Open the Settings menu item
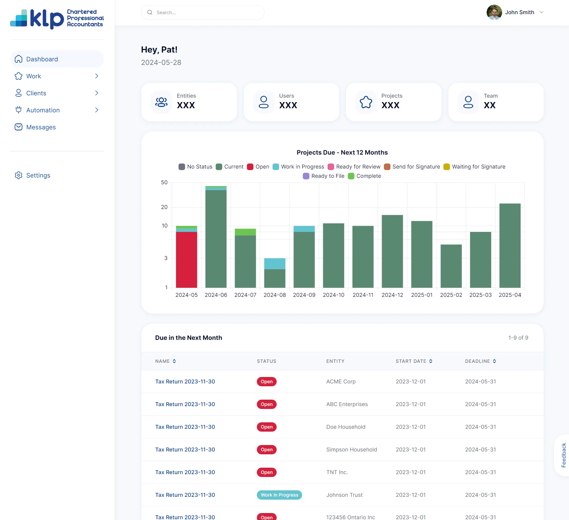The height and width of the screenshot is (520, 569). tap(57, 175)
